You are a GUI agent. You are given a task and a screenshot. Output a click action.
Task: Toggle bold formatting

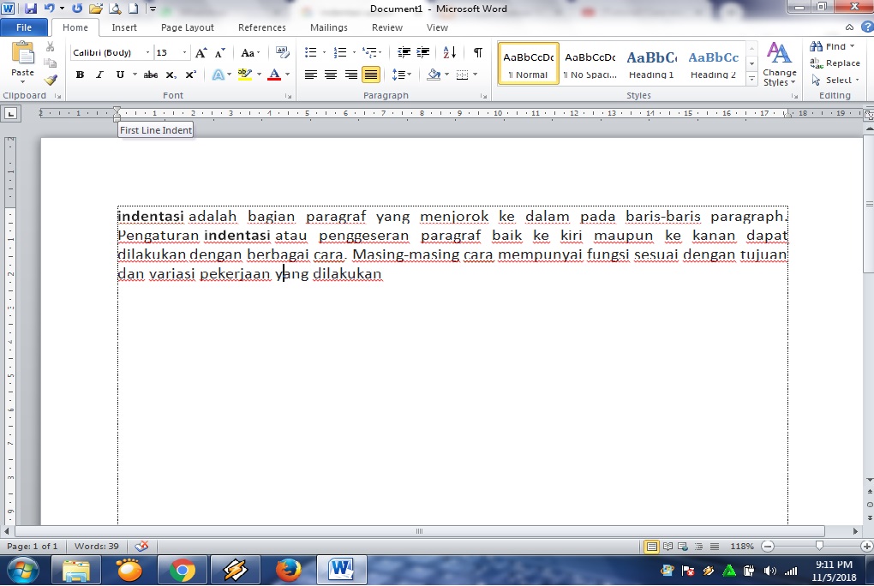[80, 75]
